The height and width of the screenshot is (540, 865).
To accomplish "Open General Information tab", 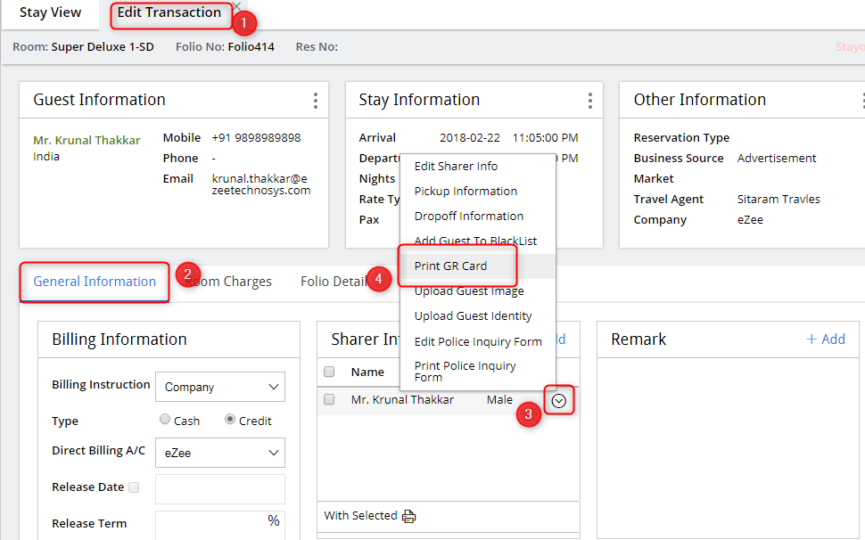I will (x=95, y=282).
